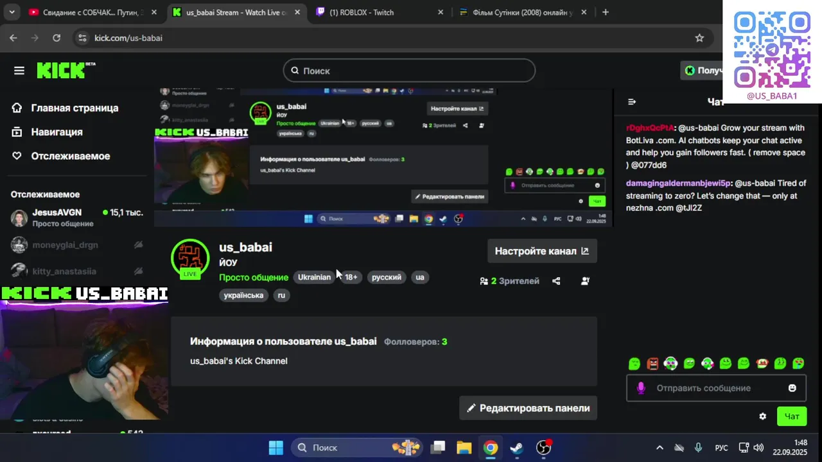Click the Kick logo
This screenshot has height=462, width=822.
(x=66, y=70)
